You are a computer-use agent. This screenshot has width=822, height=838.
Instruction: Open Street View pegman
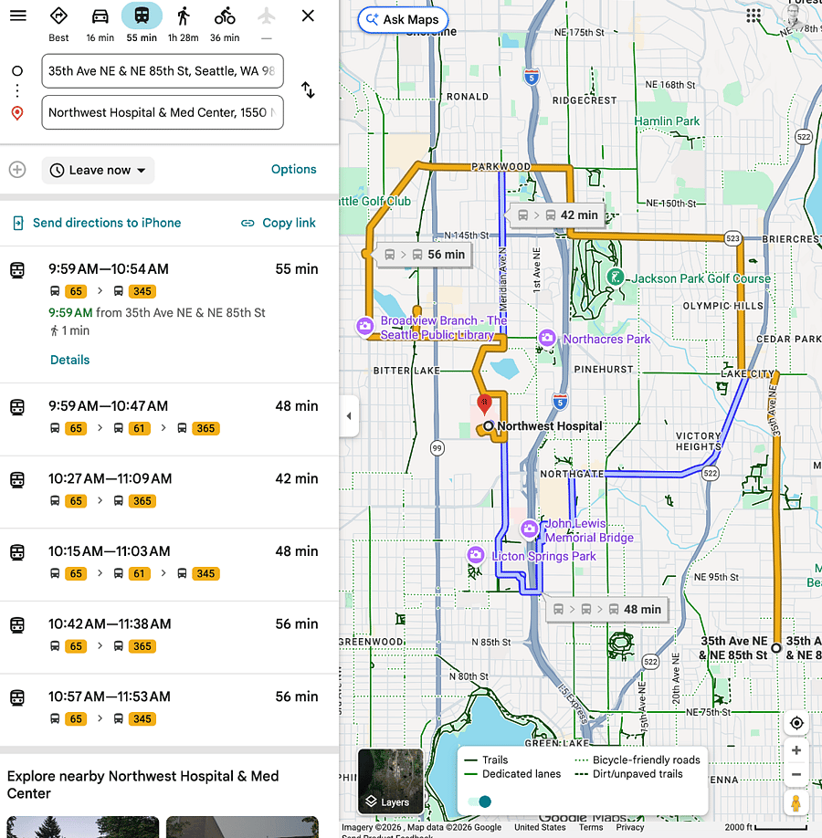coord(796,803)
